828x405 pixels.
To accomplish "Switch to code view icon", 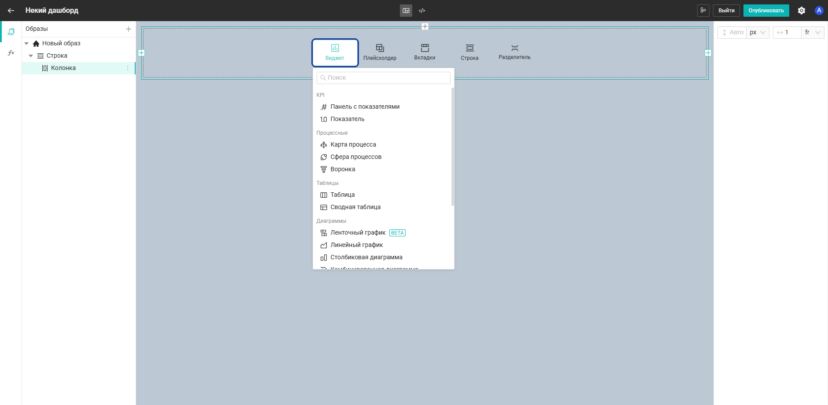I will [422, 11].
